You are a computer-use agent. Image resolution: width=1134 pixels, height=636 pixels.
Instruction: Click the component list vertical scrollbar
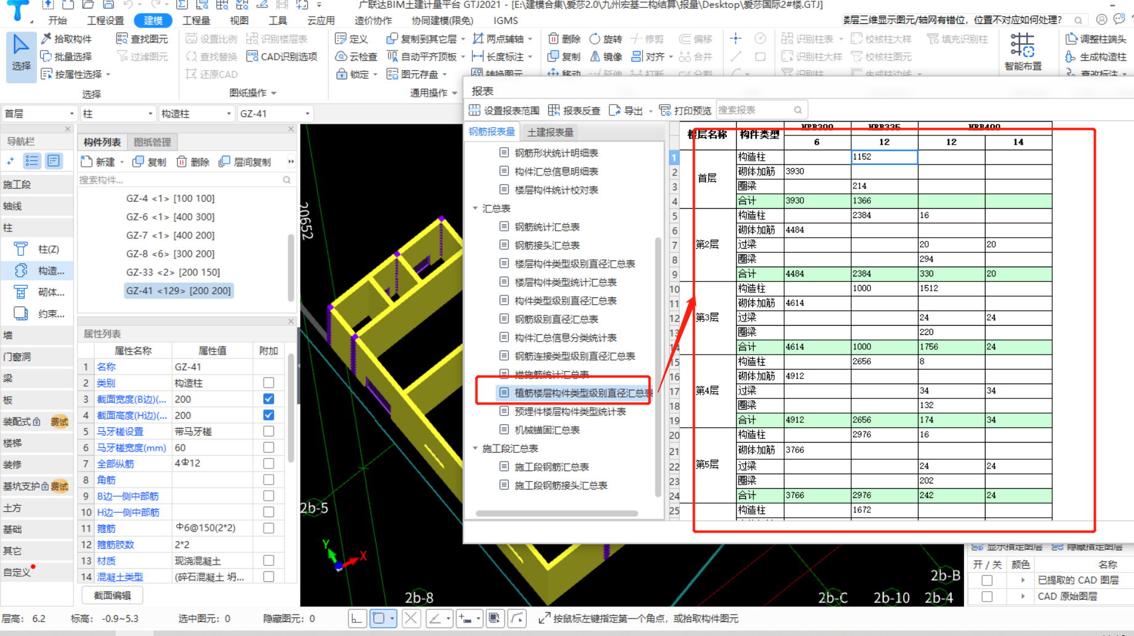[x=291, y=268]
